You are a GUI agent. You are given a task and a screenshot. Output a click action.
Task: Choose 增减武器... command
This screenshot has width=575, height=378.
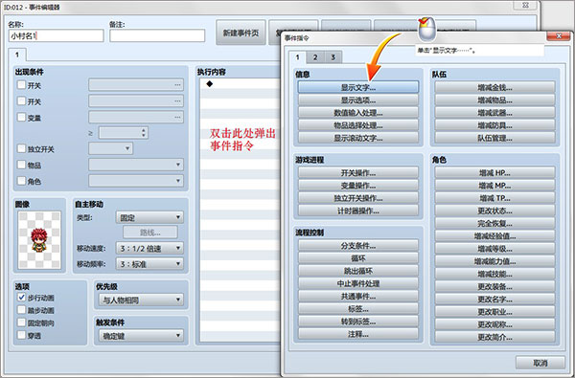(494, 113)
